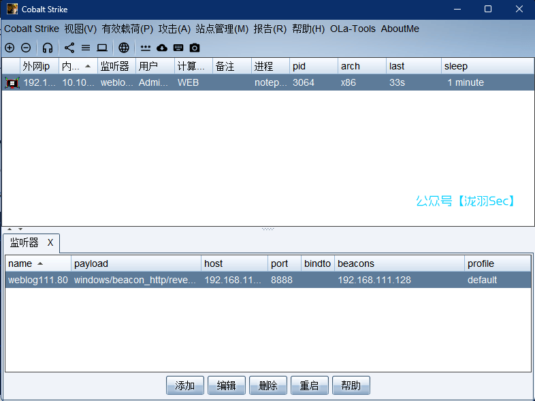Sort sessions by 备注 column
This screenshot has width=535, height=401.
pyautogui.click(x=232, y=66)
